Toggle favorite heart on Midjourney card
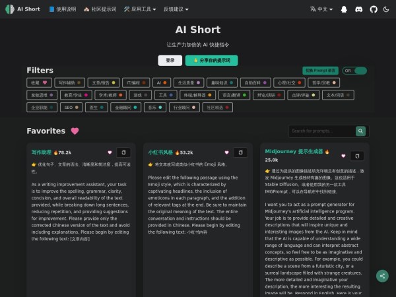Screen dimensions: 396x297 (x=343, y=156)
